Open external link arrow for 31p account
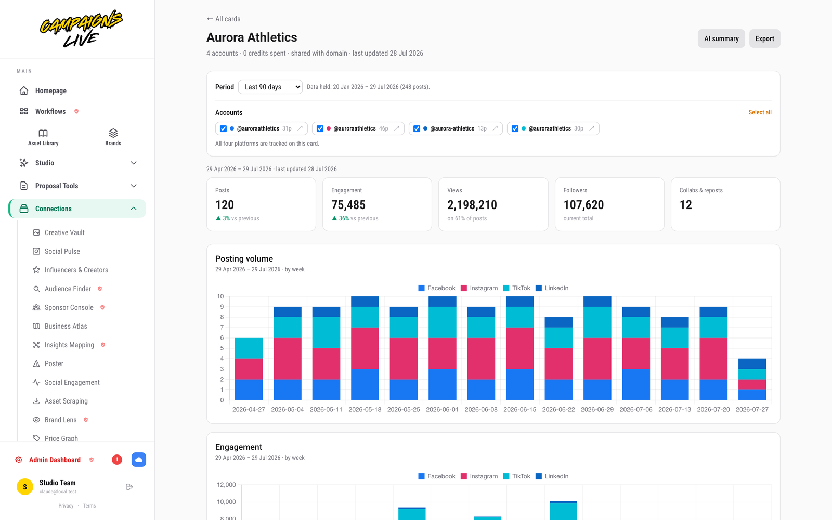The image size is (832, 520). pos(300,128)
